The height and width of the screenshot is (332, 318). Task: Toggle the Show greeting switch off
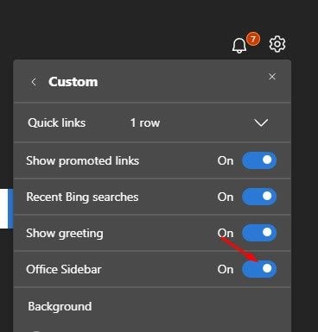point(259,233)
